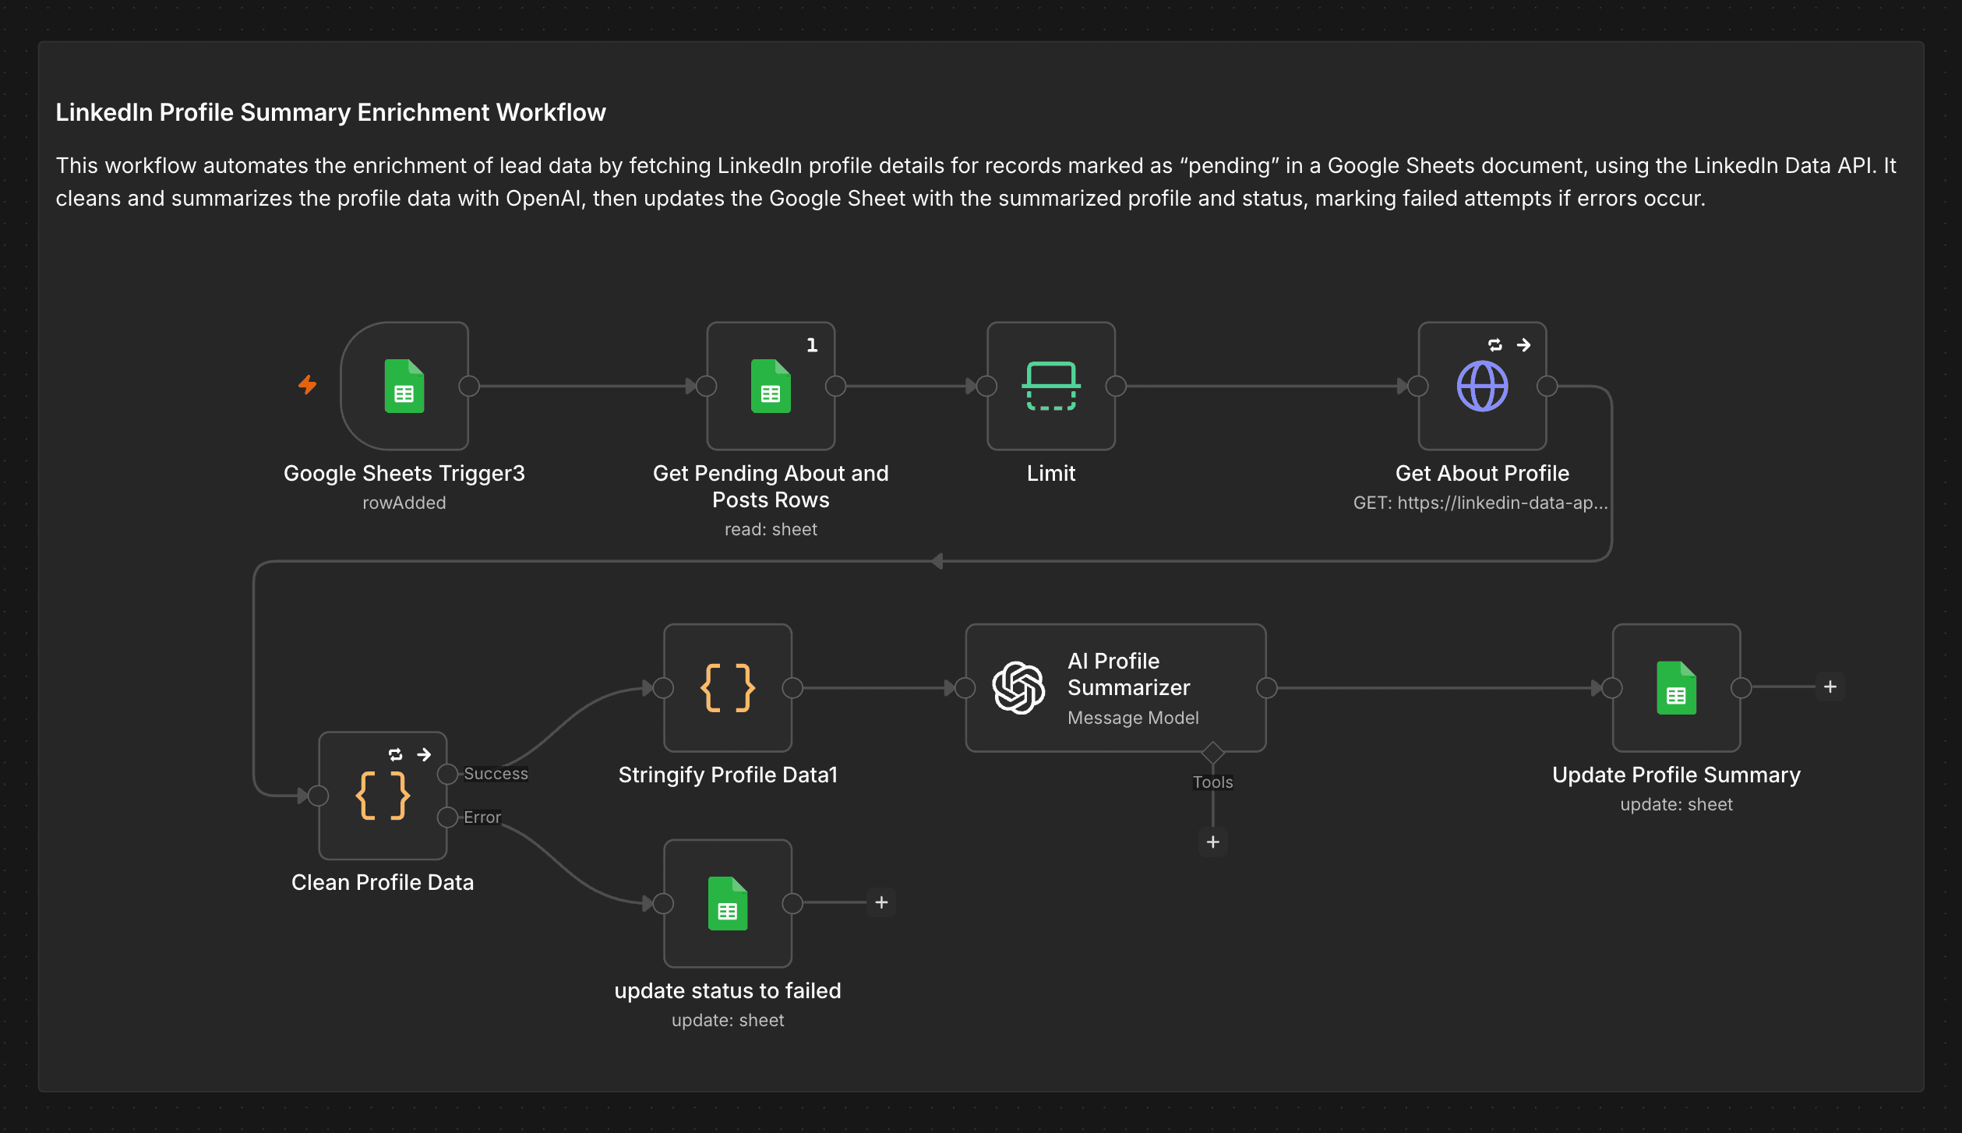
Task: Open the Stringify Profile Data1 code node
Action: coord(728,688)
